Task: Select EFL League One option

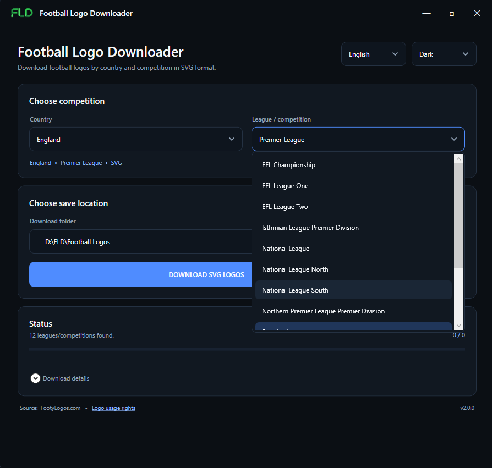Action: click(x=353, y=186)
